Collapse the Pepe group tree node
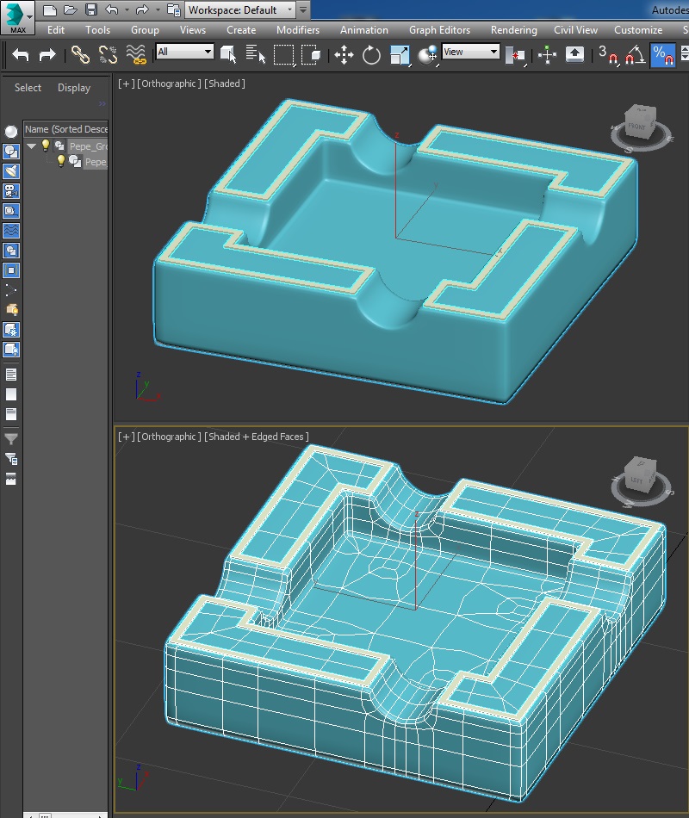Viewport: 689px width, 818px height. coord(32,146)
